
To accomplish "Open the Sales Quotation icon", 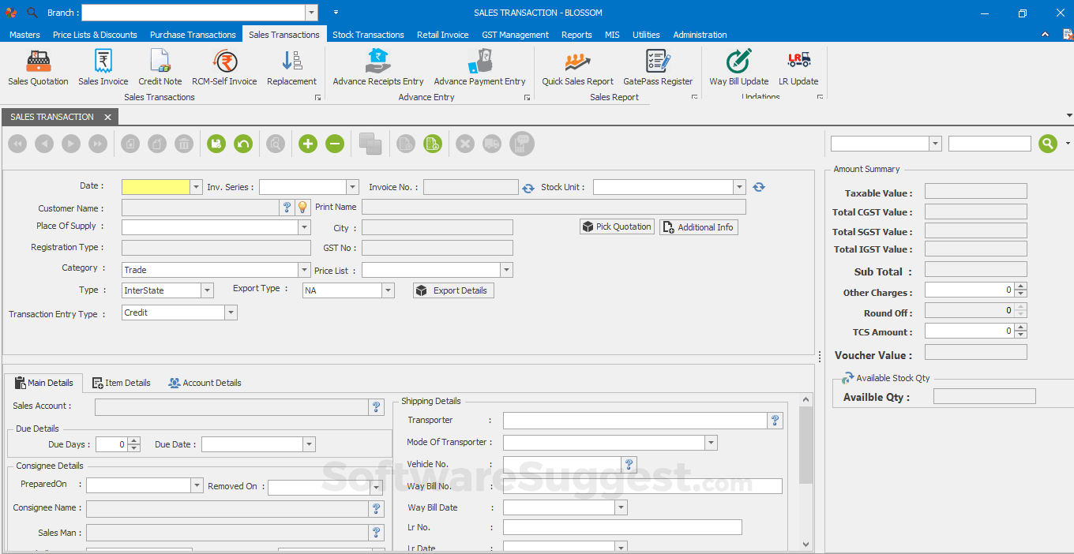I will click(38, 67).
